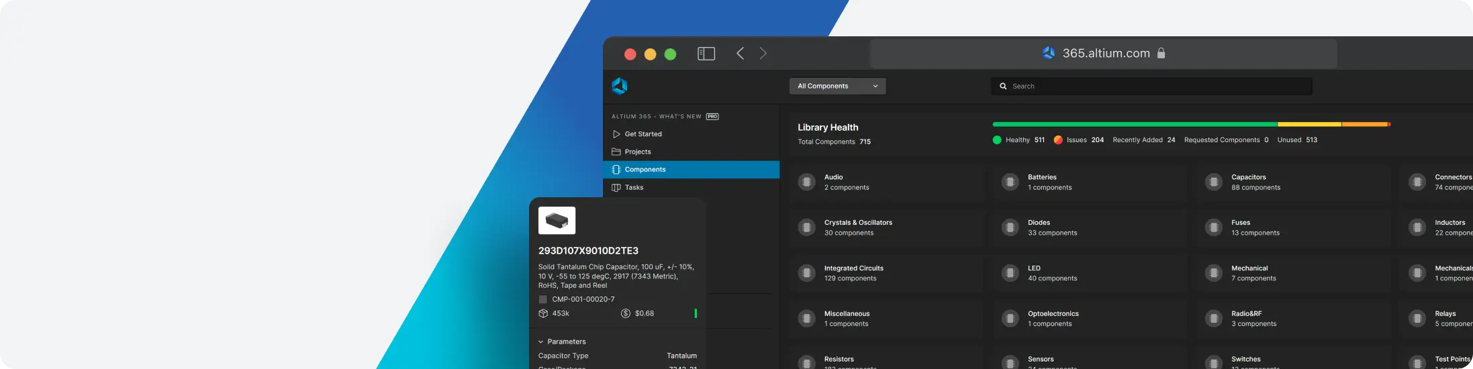Click the yellow segment of Library Health bar
The width and height of the screenshot is (1473, 369).
(x=1309, y=124)
